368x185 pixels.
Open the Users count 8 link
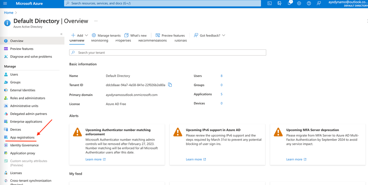222,76
